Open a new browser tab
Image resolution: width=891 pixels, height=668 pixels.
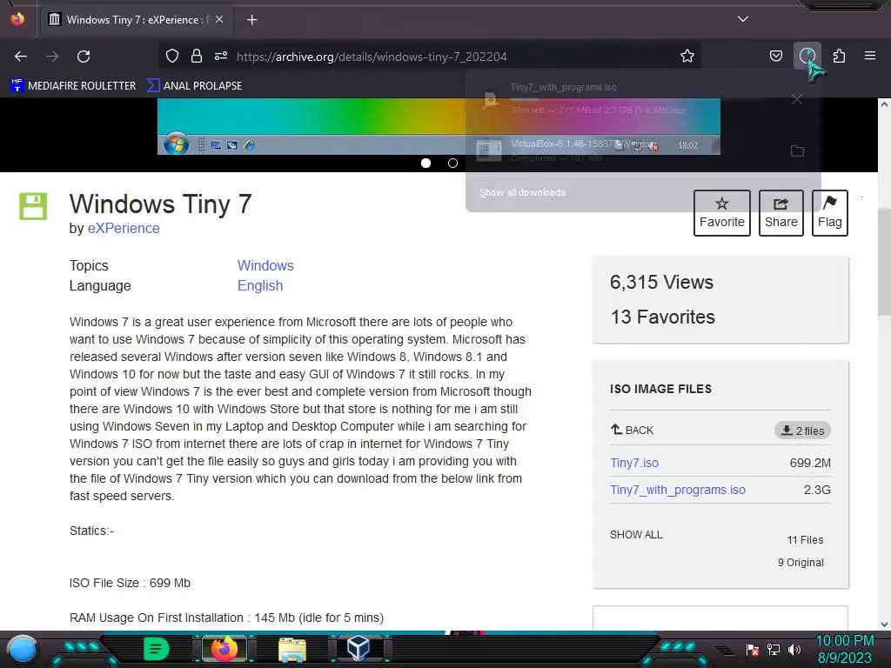[x=251, y=20]
